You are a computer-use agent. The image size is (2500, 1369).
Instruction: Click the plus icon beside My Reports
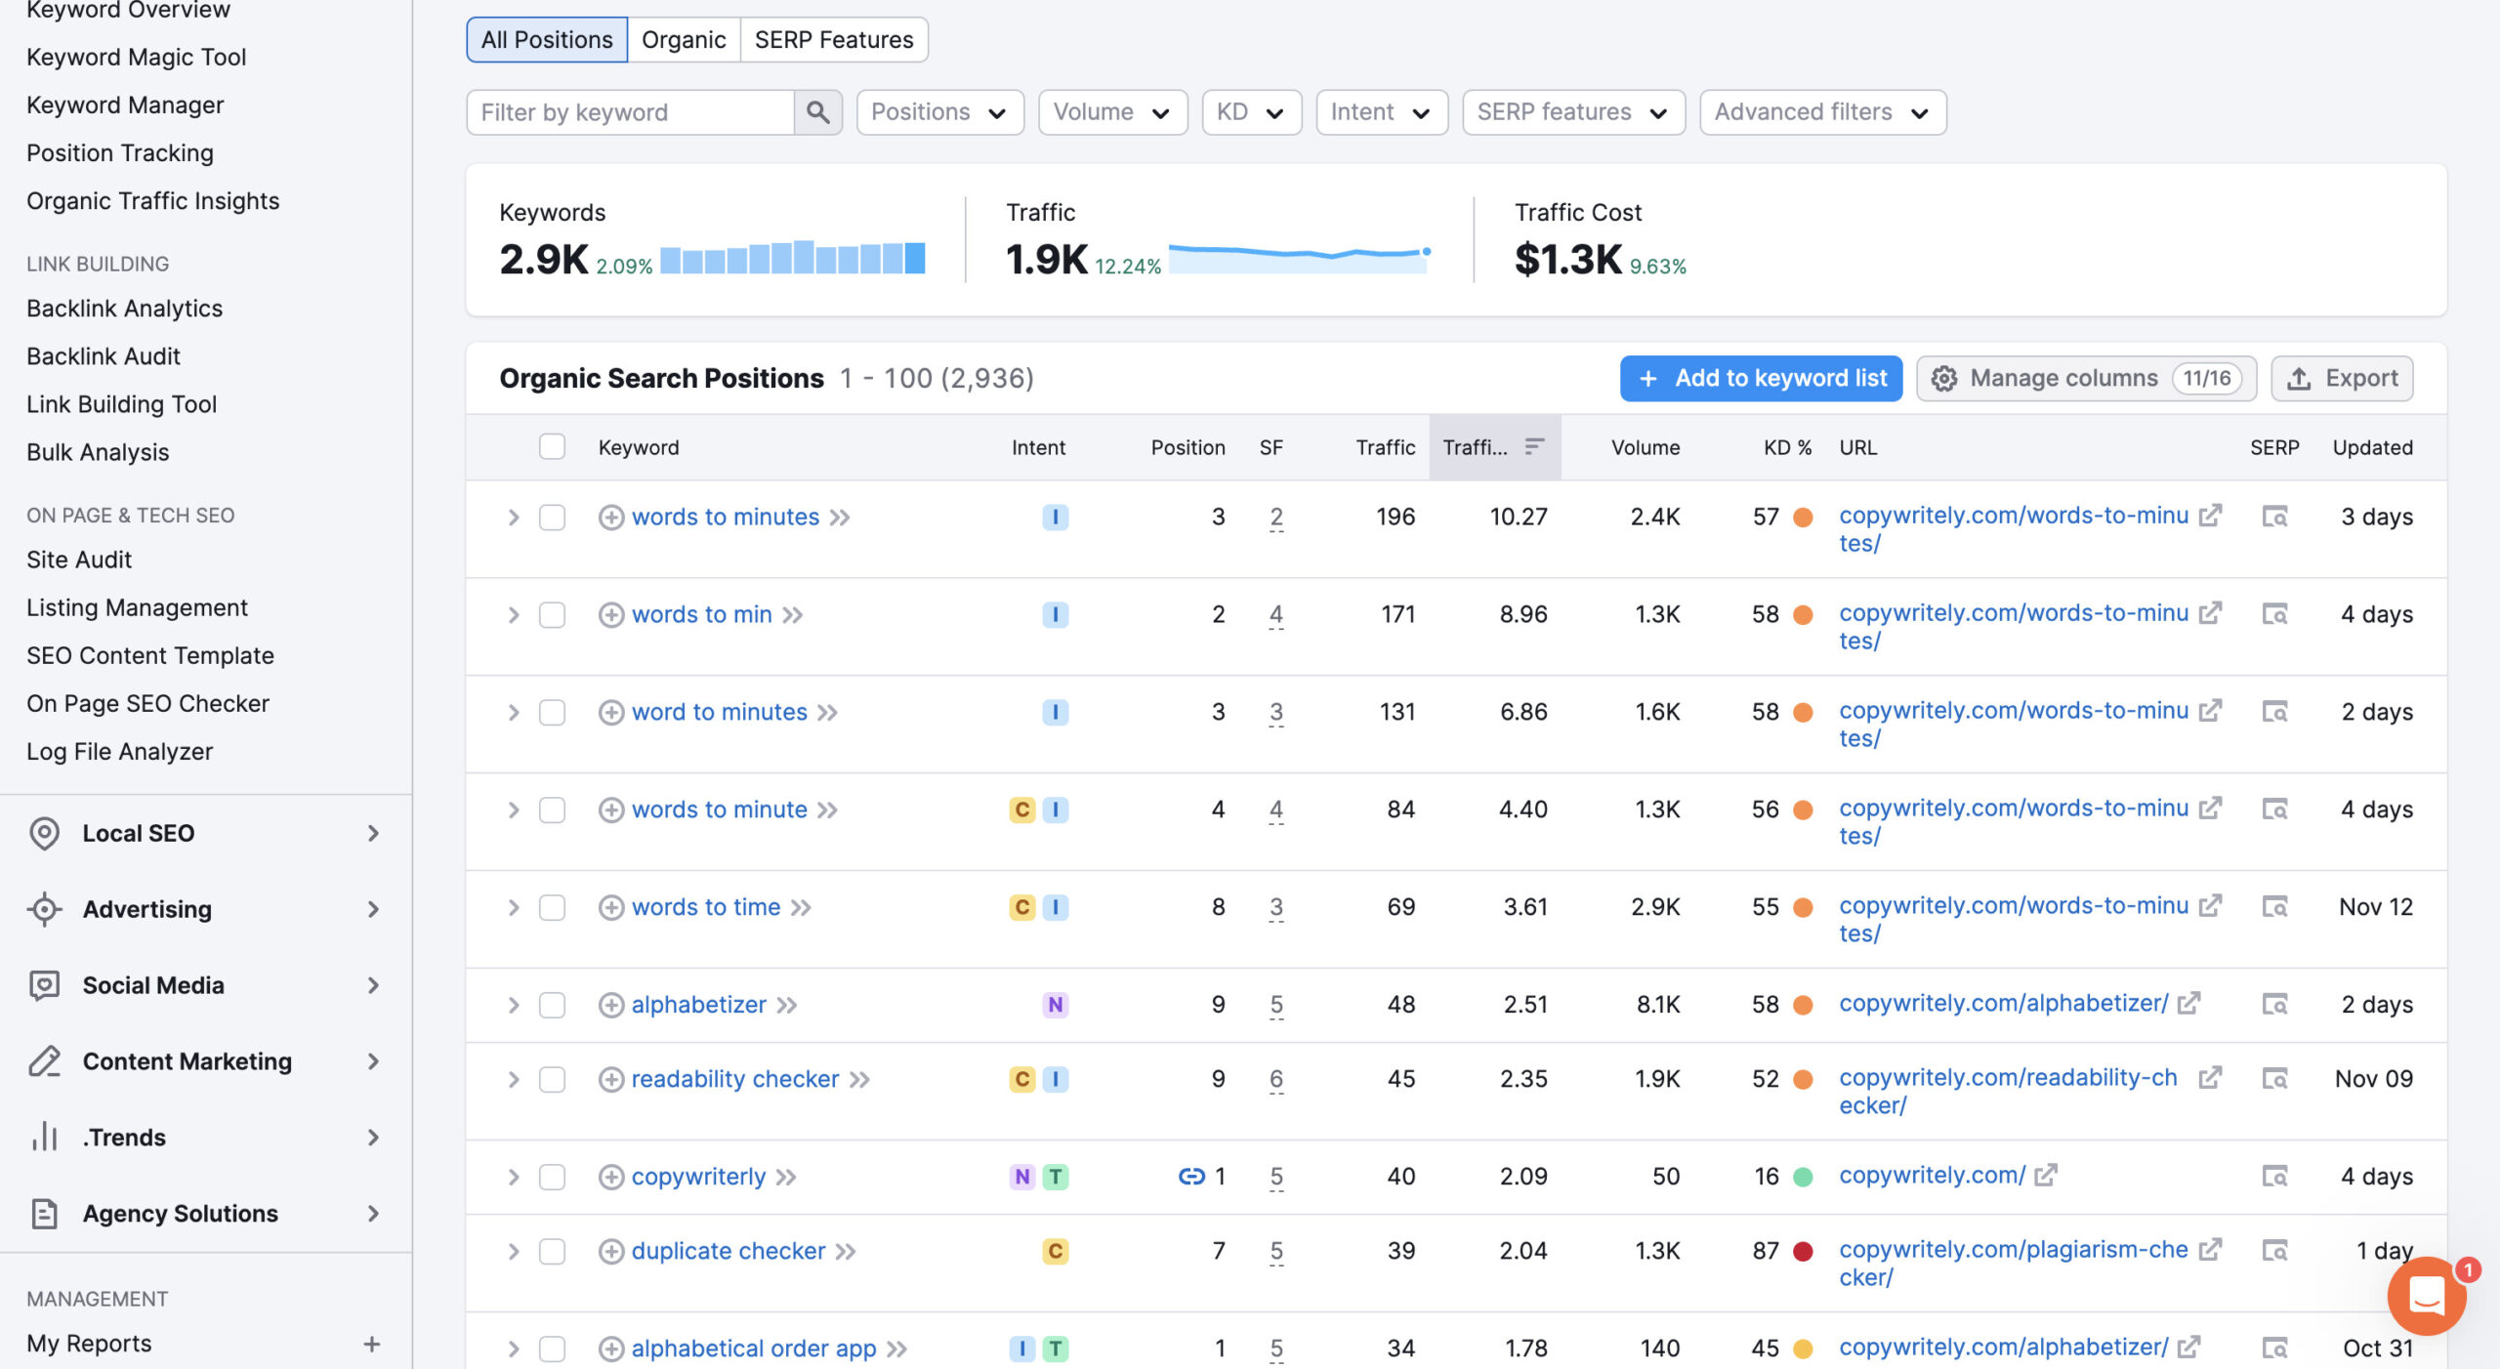(371, 1344)
